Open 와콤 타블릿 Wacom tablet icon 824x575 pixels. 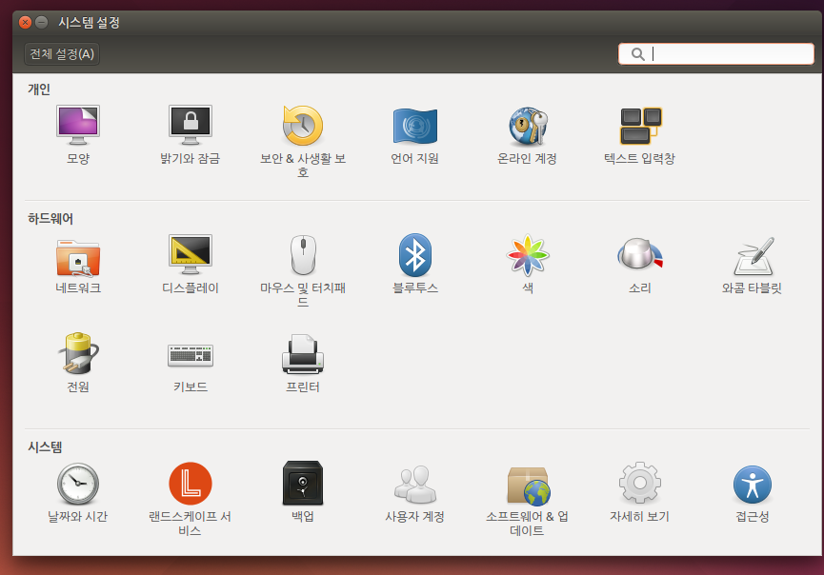pos(753,256)
